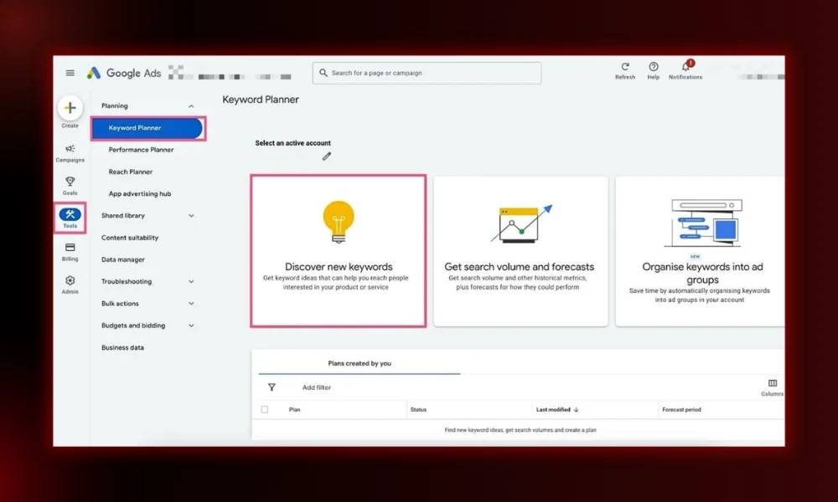This screenshot has height=502, width=838.
Task: Click the Forecast period column header
Action: point(681,410)
